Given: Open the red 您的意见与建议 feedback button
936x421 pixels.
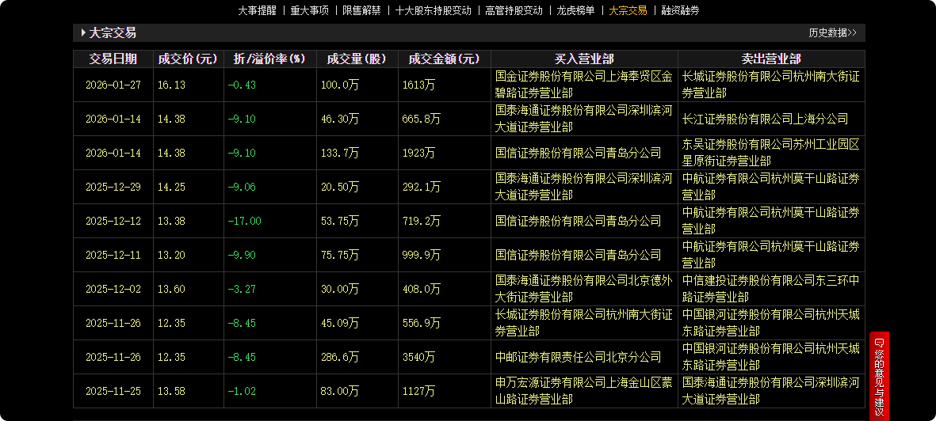Looking at the screenshot, I should point(879,376).
